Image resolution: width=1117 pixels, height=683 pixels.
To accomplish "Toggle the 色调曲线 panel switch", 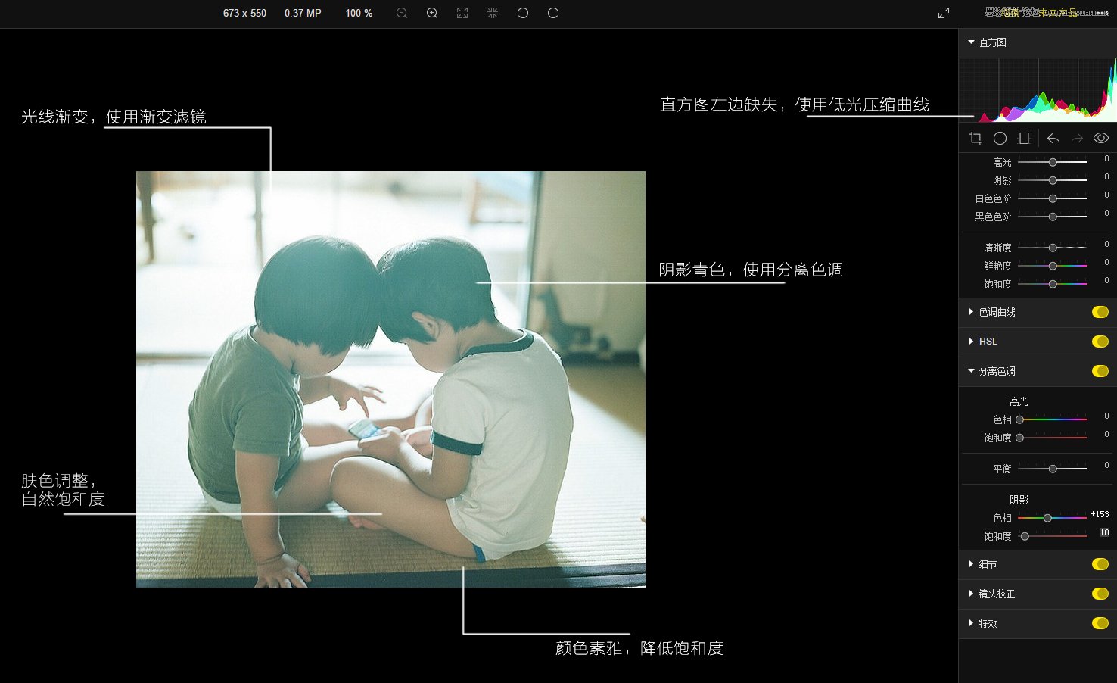I will (x=1100, y=312).
